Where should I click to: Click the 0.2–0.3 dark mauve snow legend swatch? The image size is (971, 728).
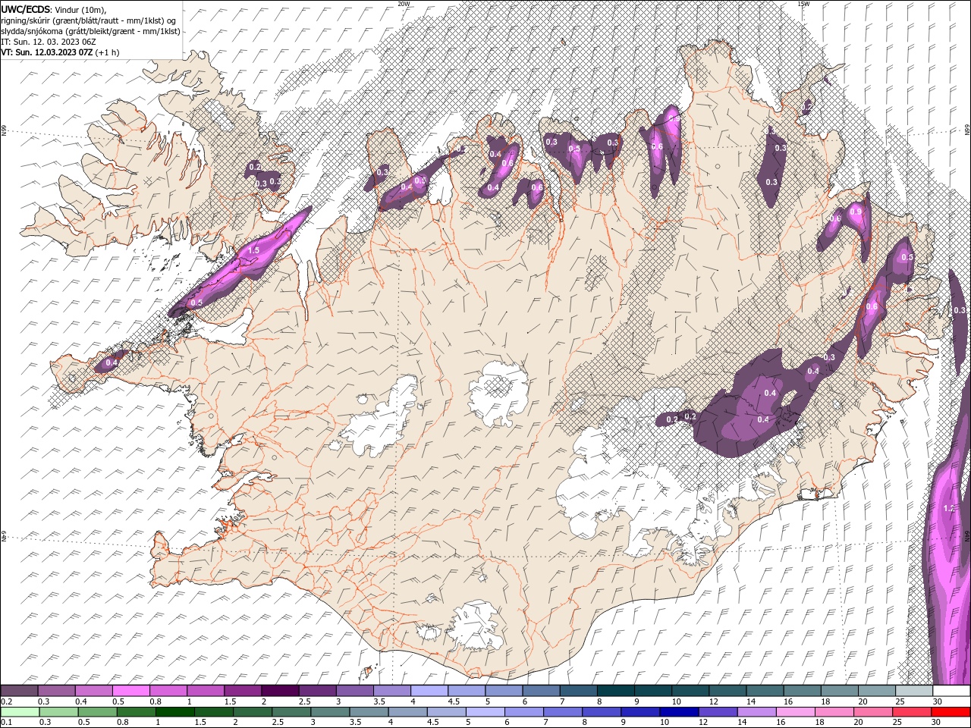click(20, 691)
